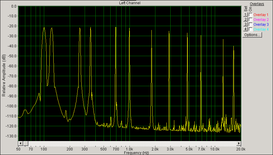Click the 10.0k frequency tick label

click(x=215, y=149)
